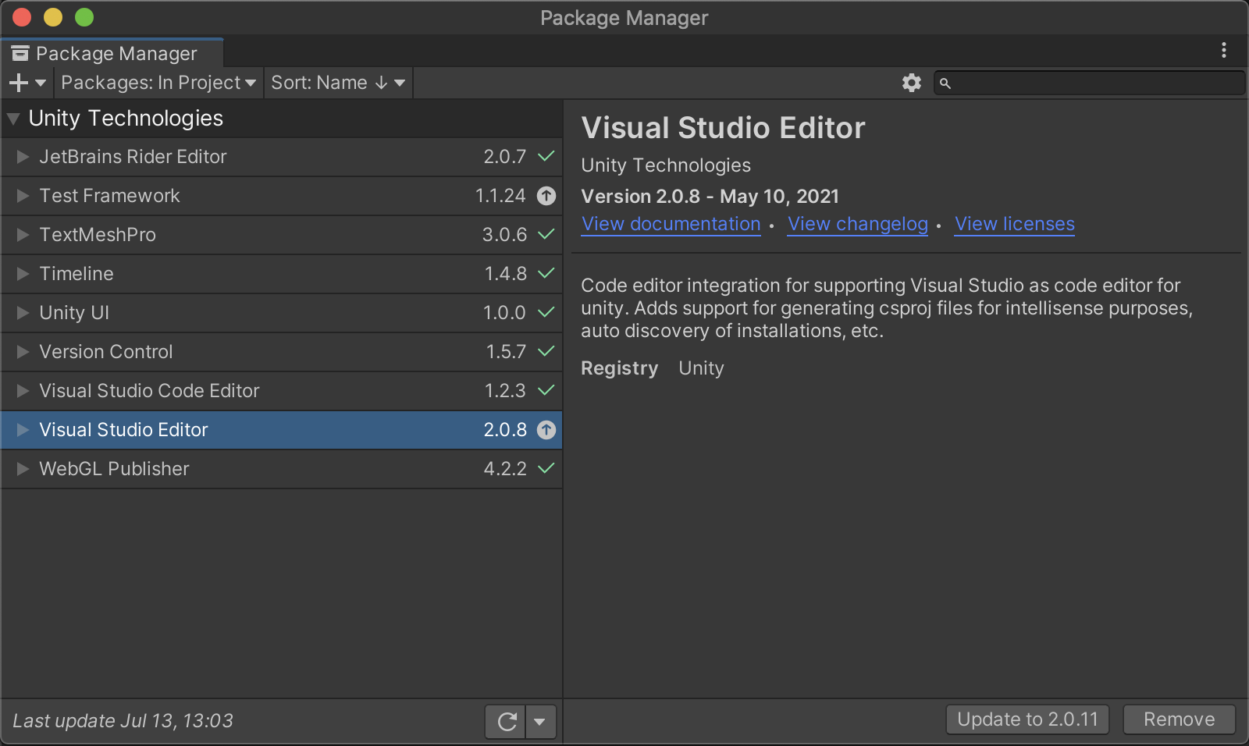Viewport: 1249px width, 746px height.
Task: Expand the Timeline package entry
Action: [x=23, y=274]
